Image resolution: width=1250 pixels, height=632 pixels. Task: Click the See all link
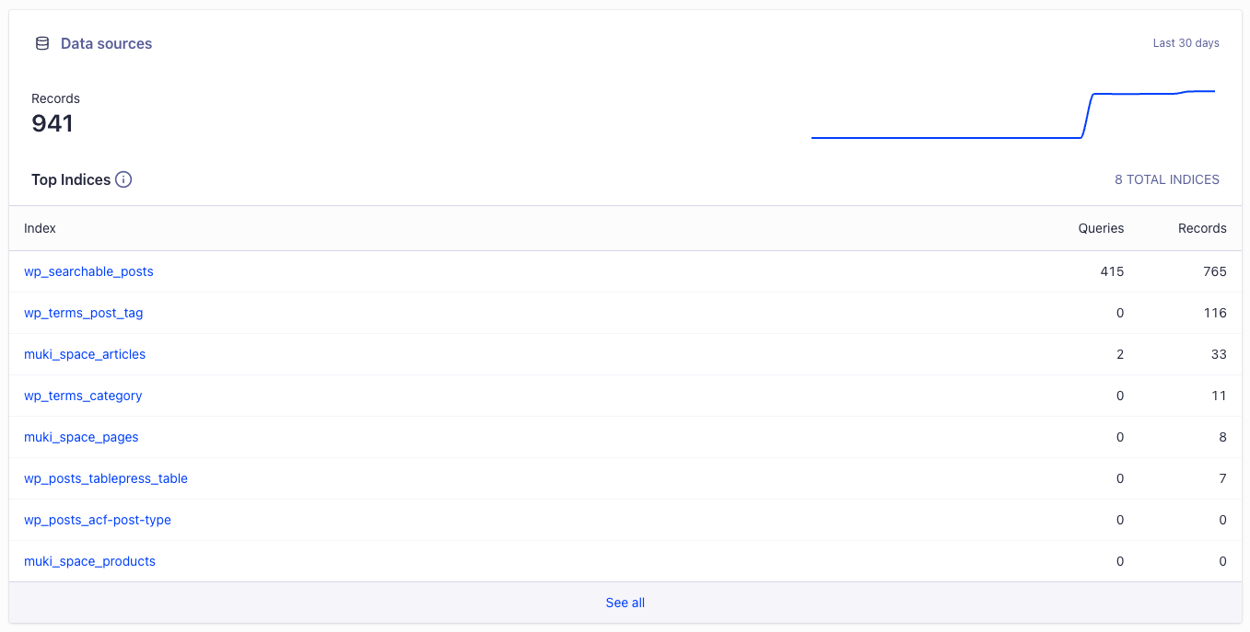[625, 603]
